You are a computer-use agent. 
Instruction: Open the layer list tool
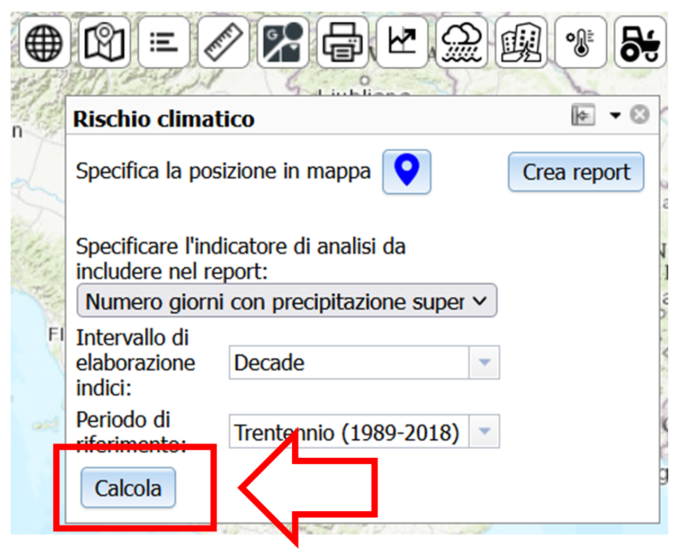click(x=164, y=42)
